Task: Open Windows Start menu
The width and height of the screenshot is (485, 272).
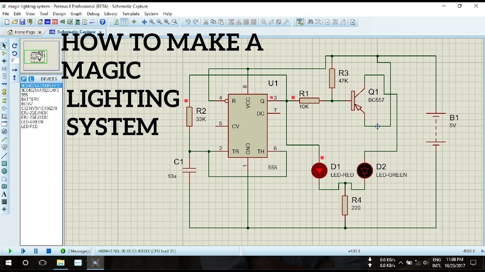Action: coord(8,263)
